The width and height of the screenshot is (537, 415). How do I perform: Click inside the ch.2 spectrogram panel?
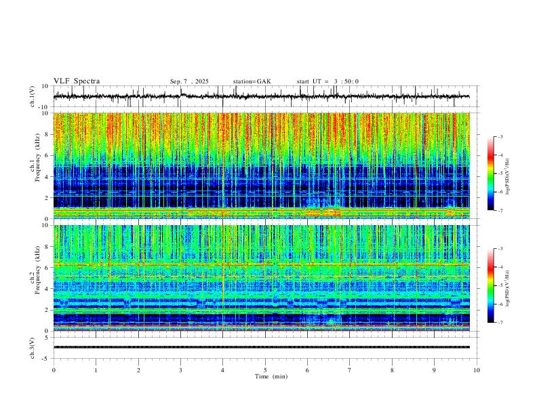261,278
